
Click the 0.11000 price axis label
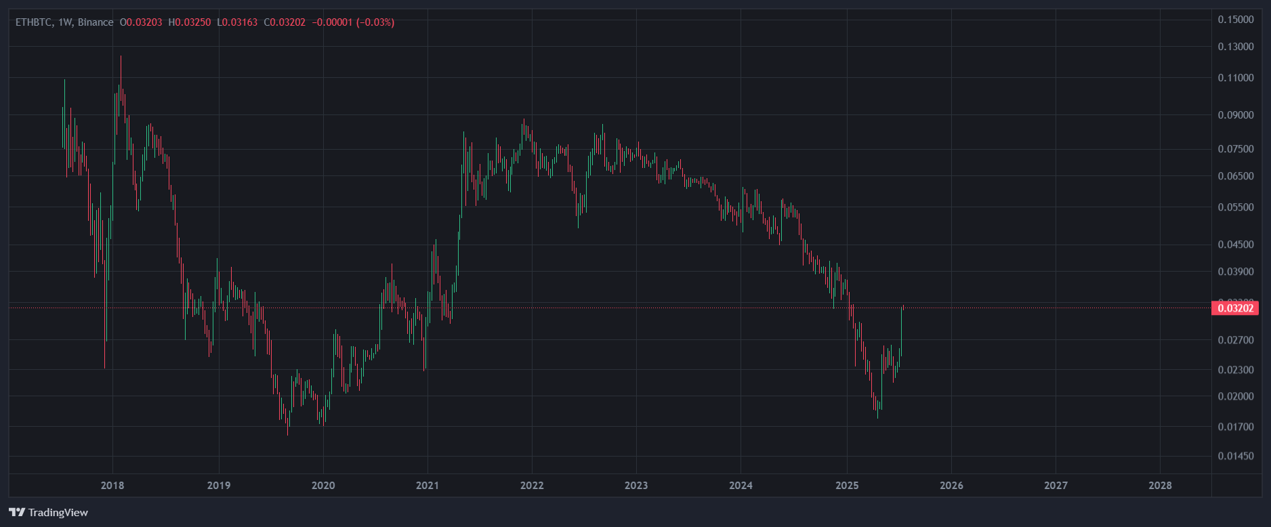[1236, 78]
